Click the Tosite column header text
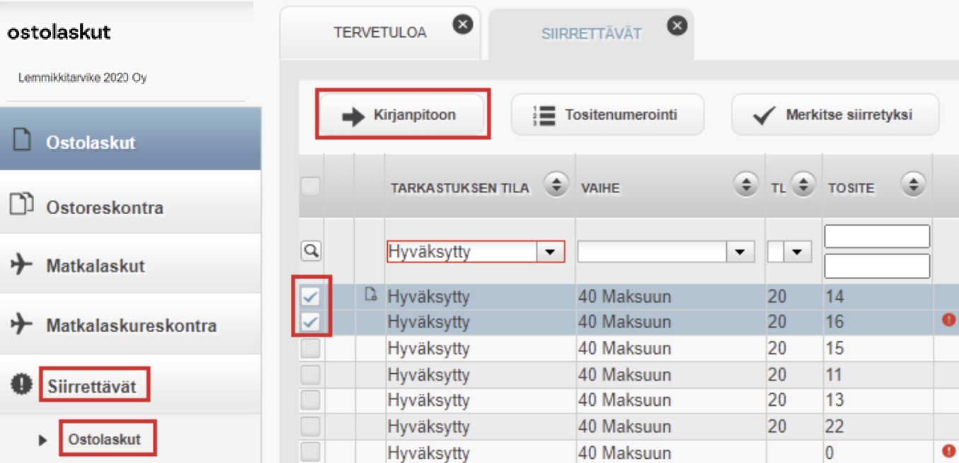Screen dimensions: 959x463 851,188
